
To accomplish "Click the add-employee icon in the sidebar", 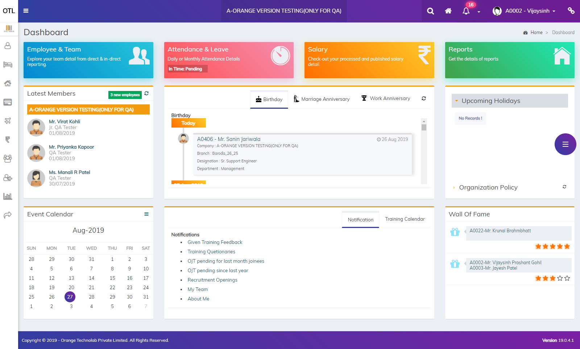I will 8,178.
